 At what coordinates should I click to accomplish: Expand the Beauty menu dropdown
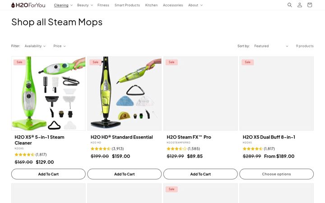pos(85,5)
